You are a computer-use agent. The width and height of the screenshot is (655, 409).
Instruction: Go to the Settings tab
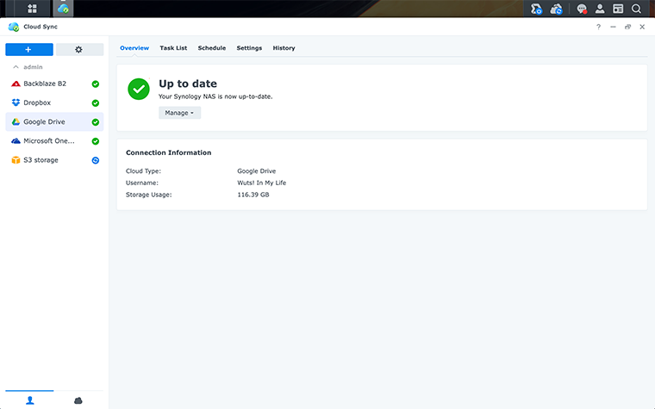pos(249,48)
